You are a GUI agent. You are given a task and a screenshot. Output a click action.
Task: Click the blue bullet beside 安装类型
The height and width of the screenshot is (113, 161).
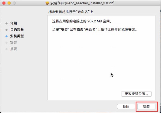[x=7, y=36]
